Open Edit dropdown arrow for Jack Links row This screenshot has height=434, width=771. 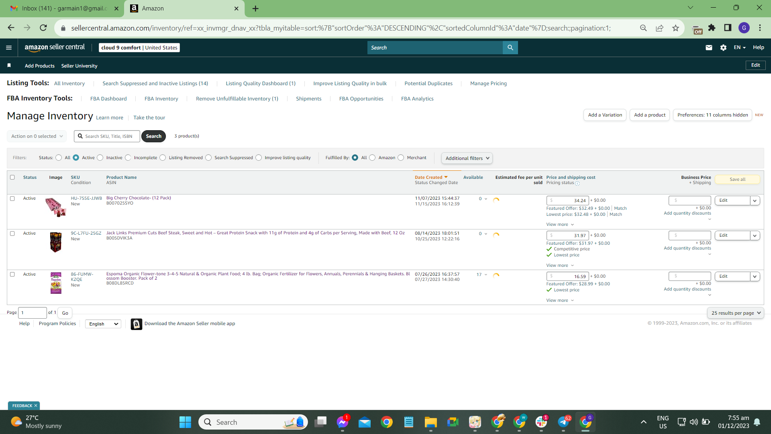(x=755, y=235)
